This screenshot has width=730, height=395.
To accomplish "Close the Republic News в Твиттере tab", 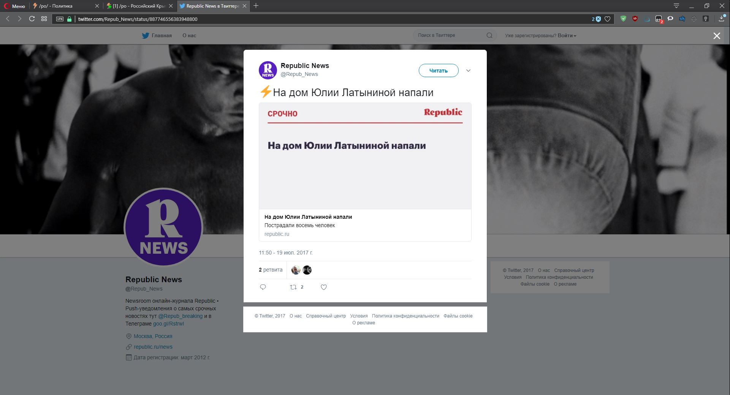I will click(x=244, y=6).
